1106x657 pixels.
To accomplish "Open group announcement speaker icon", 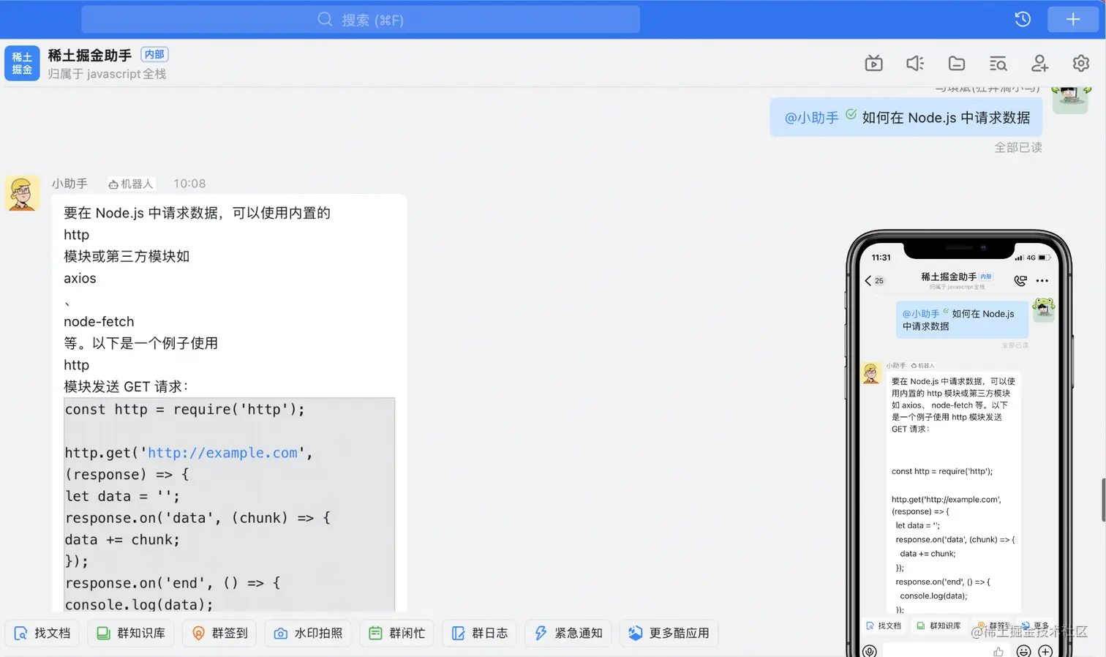I will pos(915,64).
